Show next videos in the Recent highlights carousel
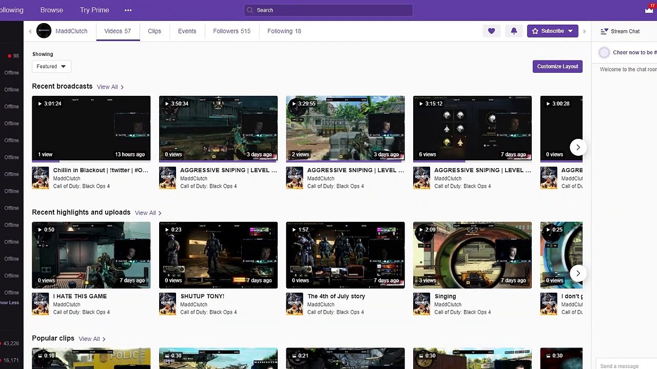Screen dimensions: 657x369 tap(578, 273)
